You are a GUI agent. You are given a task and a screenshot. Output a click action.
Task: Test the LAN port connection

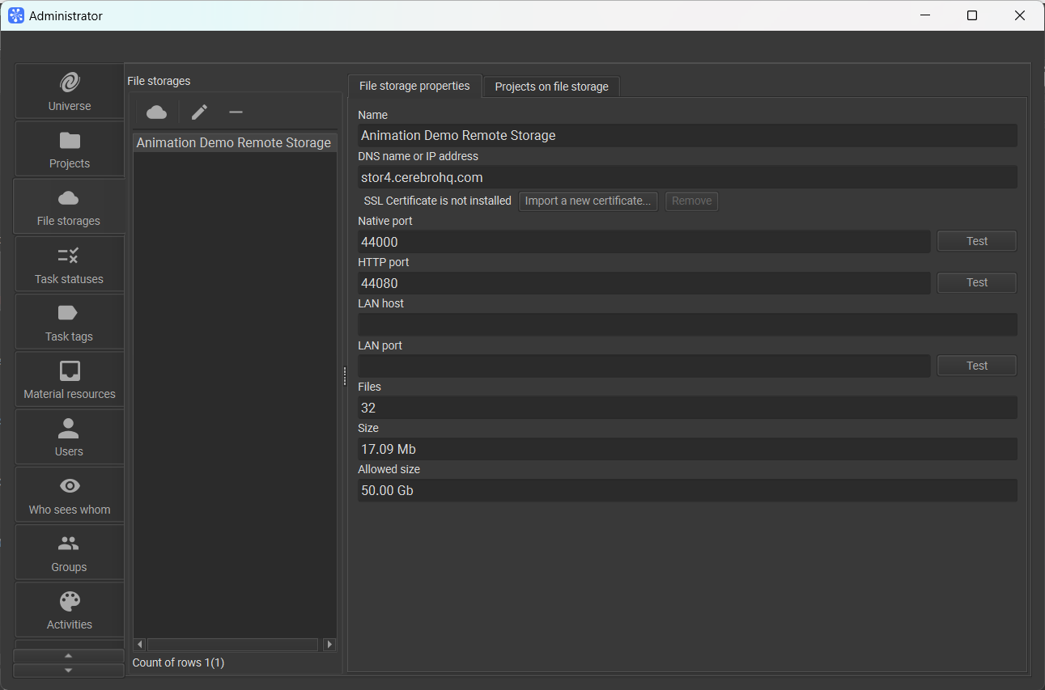(977, 366)
